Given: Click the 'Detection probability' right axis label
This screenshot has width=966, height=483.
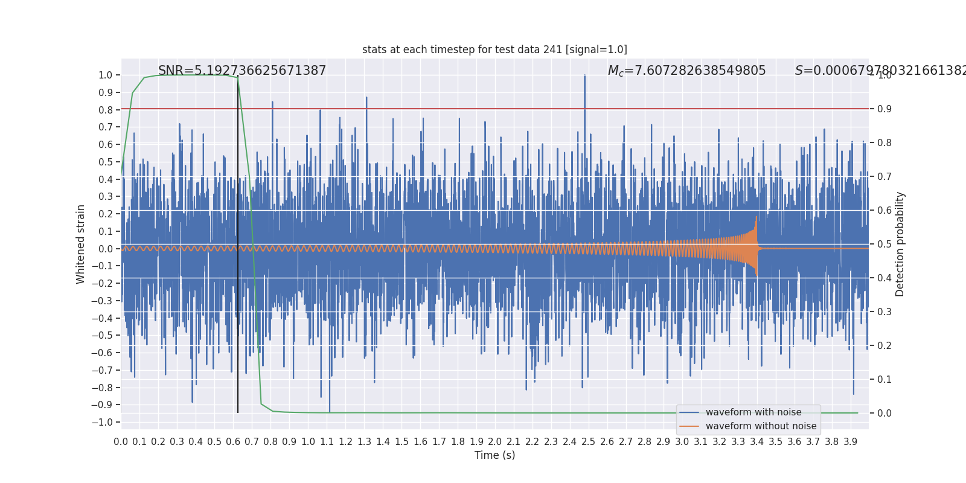Looking at the screenshot, I should click(900, 244).
